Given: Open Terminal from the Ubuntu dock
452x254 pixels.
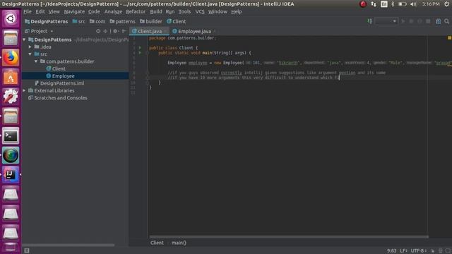Looking at the screenshot, I should click(11, 135).
